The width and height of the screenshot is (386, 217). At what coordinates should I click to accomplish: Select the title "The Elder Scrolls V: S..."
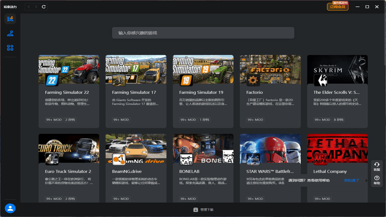tap(337, 93)
